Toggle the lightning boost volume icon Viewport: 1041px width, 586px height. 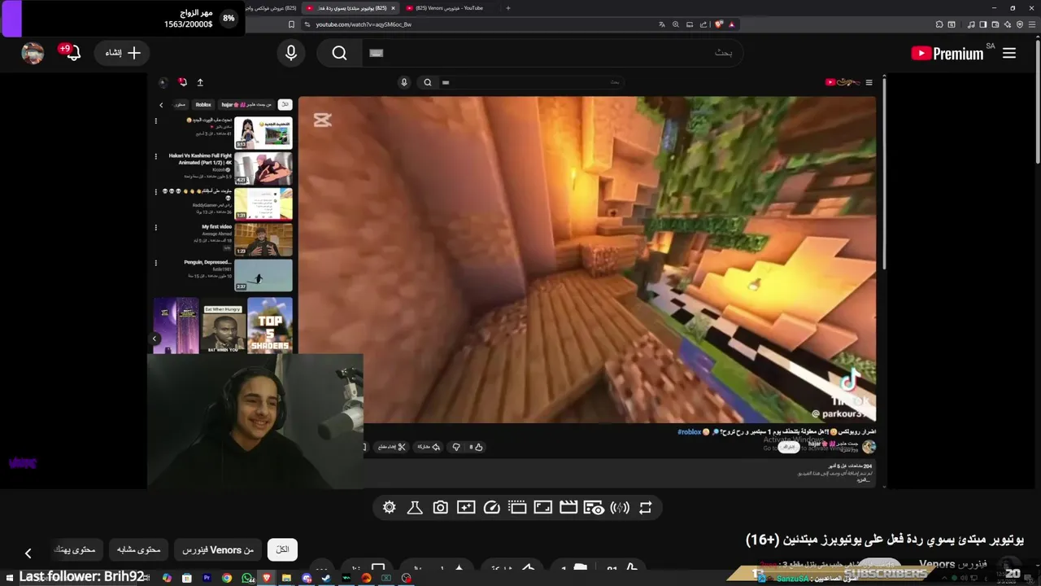point(620,507)
